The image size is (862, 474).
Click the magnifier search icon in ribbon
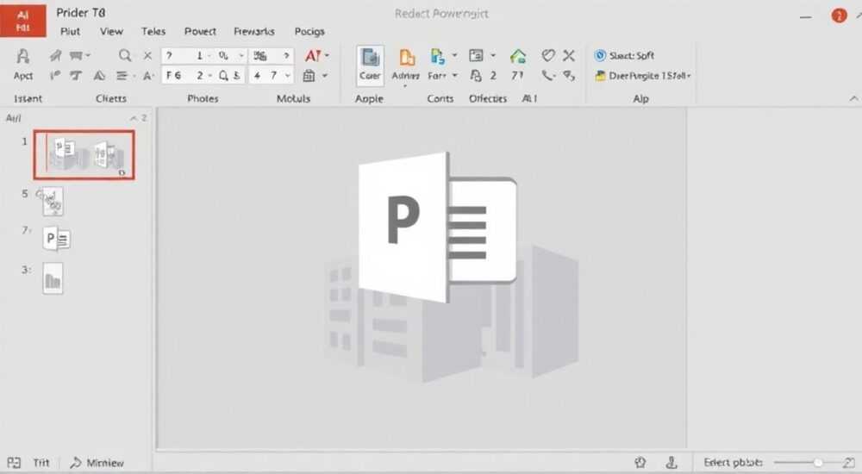(125, 55)
